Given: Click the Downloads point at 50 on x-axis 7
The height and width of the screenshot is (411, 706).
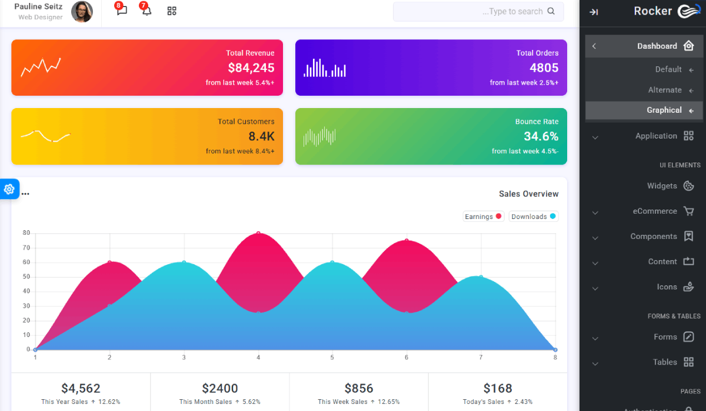Looking at the screenshot, I should [481, 277].
